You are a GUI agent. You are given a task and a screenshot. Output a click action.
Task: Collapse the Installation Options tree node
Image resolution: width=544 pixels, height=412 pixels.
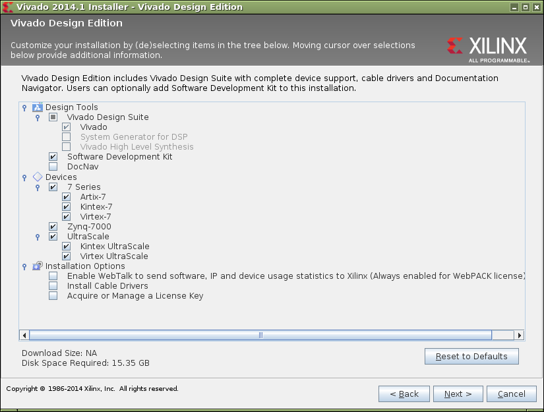coord(24,267)
